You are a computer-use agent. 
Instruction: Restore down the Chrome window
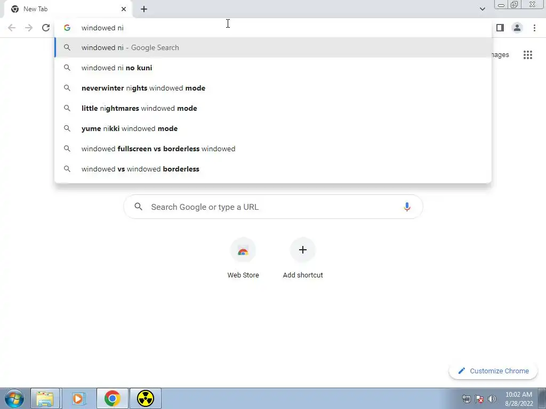click(x=514, y=4)
